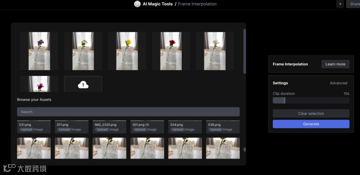Click the cloud upload icon tile
Screen dimensions: 360x175
[x=83, y=84]
